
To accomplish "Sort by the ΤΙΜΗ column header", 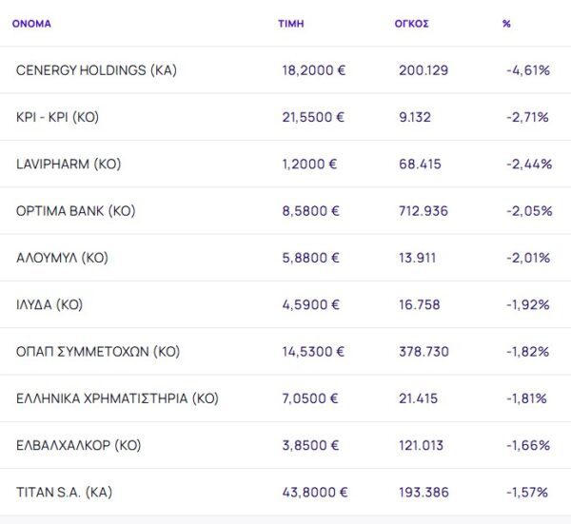I will pos(291,24).
